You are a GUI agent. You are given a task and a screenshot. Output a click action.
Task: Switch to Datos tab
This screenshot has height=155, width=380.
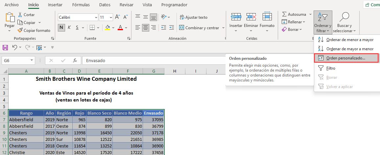pos(105,5)
